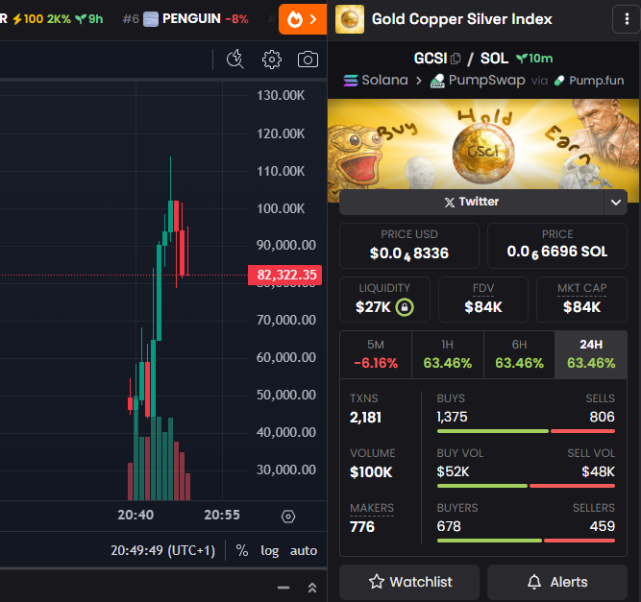
Task: Copy the GCSI token address
Action: [456, 59]
